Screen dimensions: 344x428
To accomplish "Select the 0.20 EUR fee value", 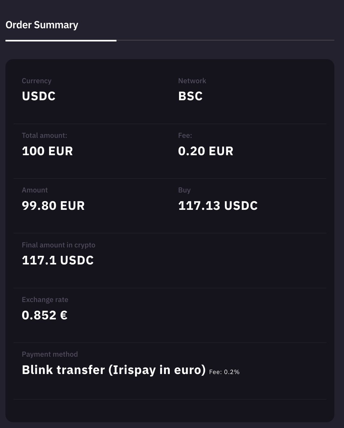I will tap(206, 151).
